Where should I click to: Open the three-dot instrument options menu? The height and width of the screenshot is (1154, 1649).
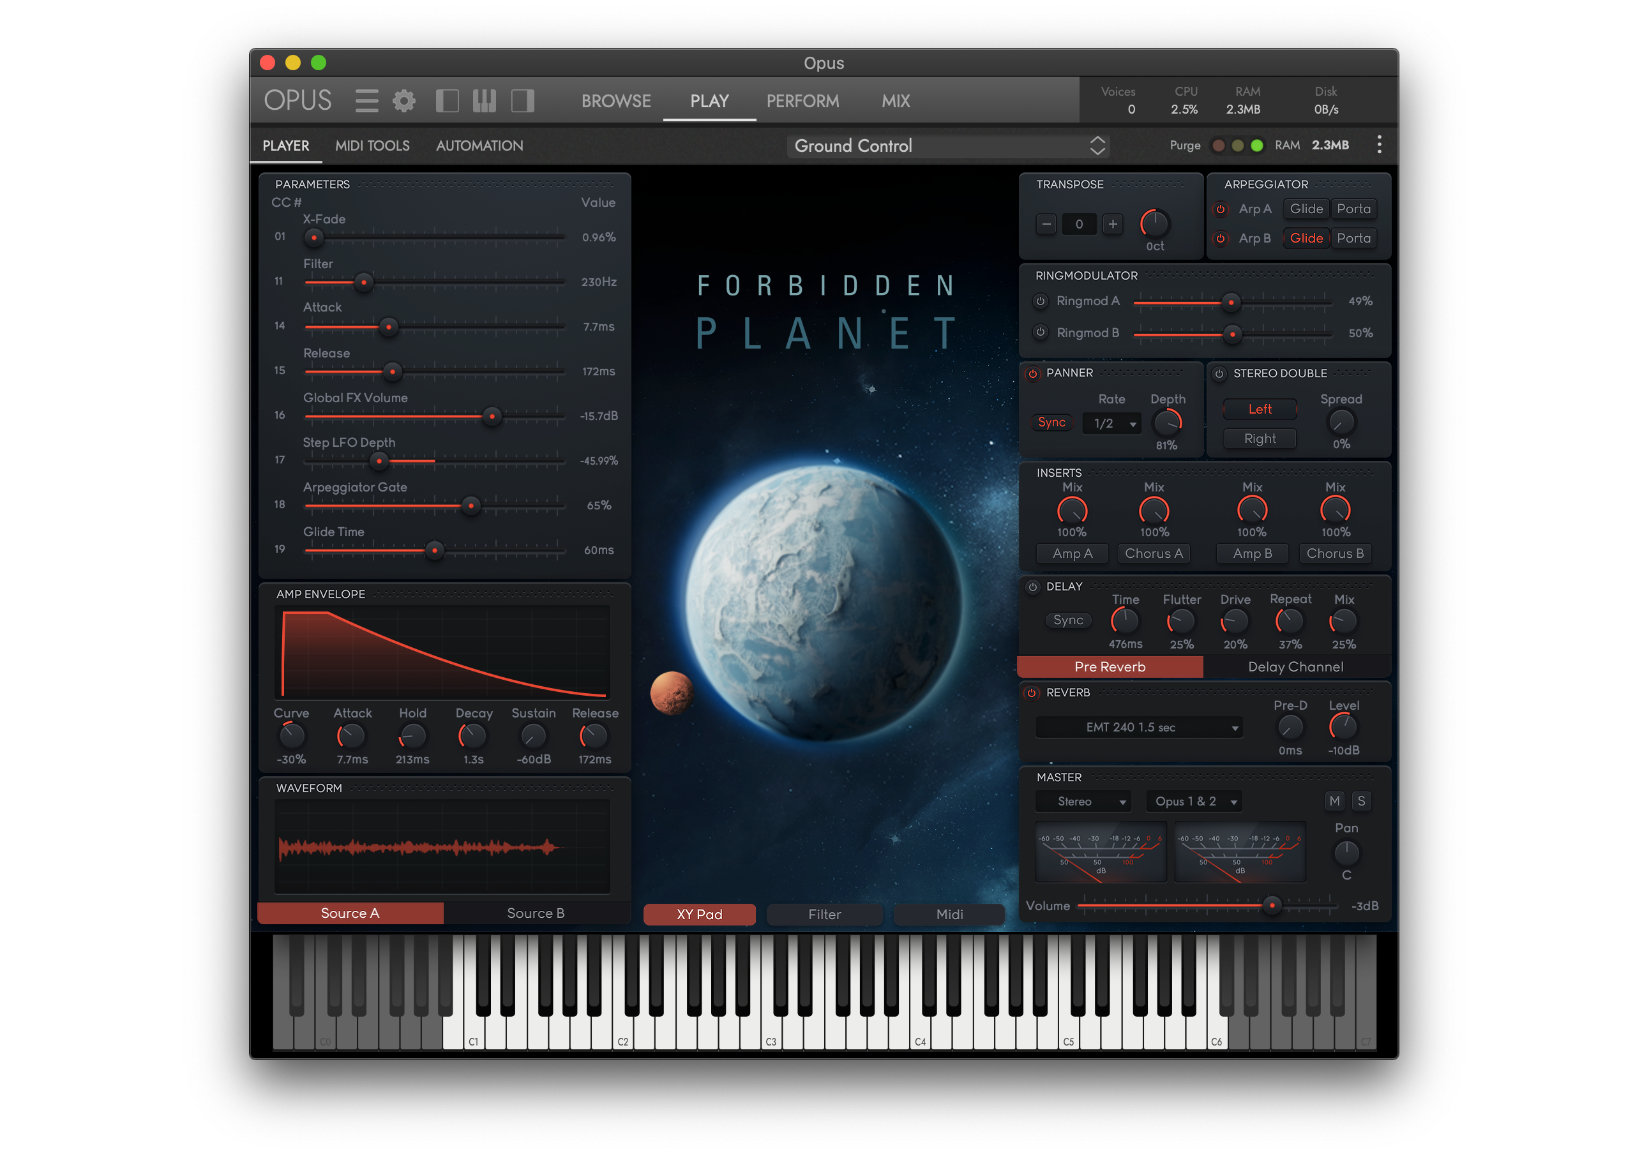tap(1379, 145)
